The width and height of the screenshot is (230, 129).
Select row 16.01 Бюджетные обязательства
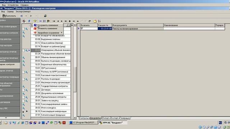point(51,64)
